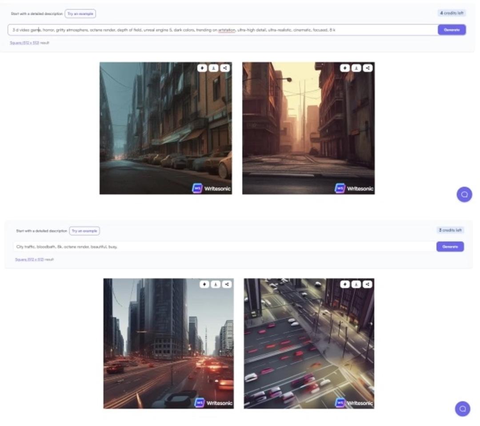Share the skyscraper traffic image
The image size is (480, 426).
point(227,284)
